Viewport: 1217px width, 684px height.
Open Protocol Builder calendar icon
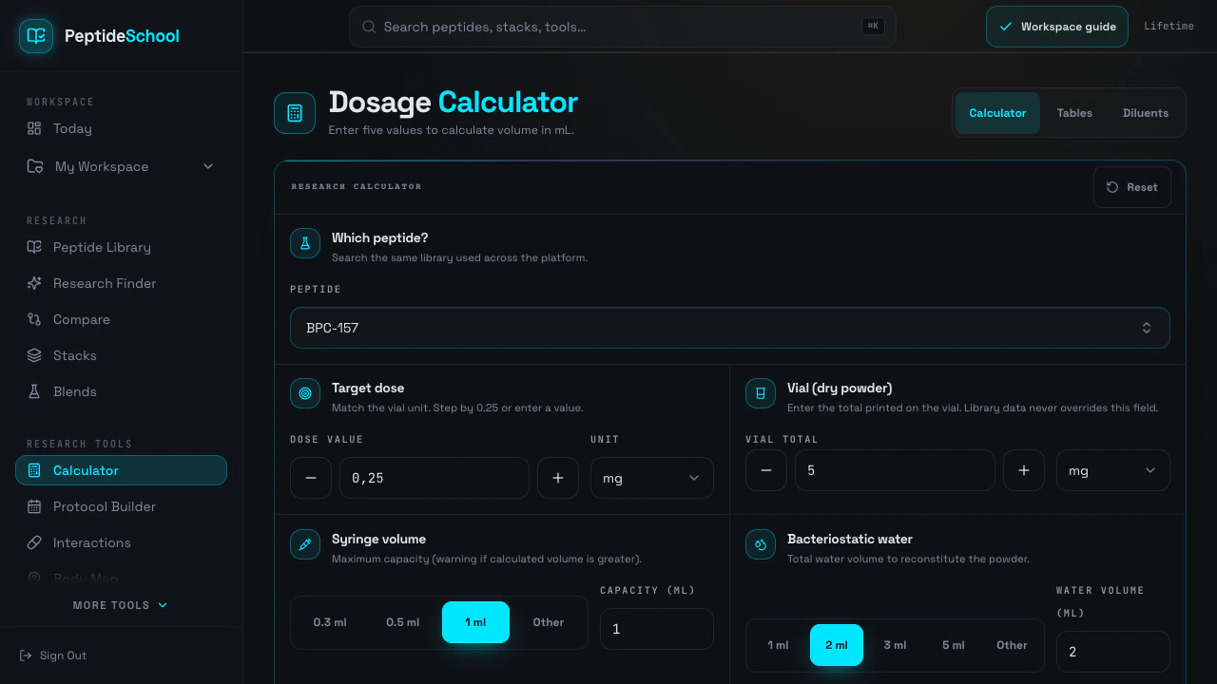coord(34,506)
